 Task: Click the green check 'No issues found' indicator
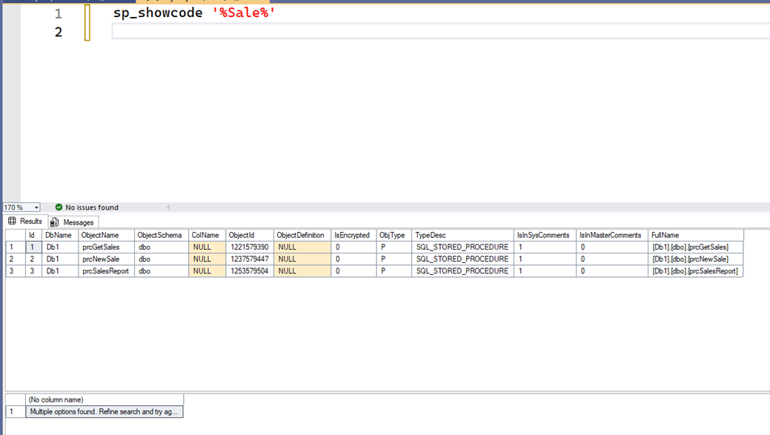tap(59, 207)
